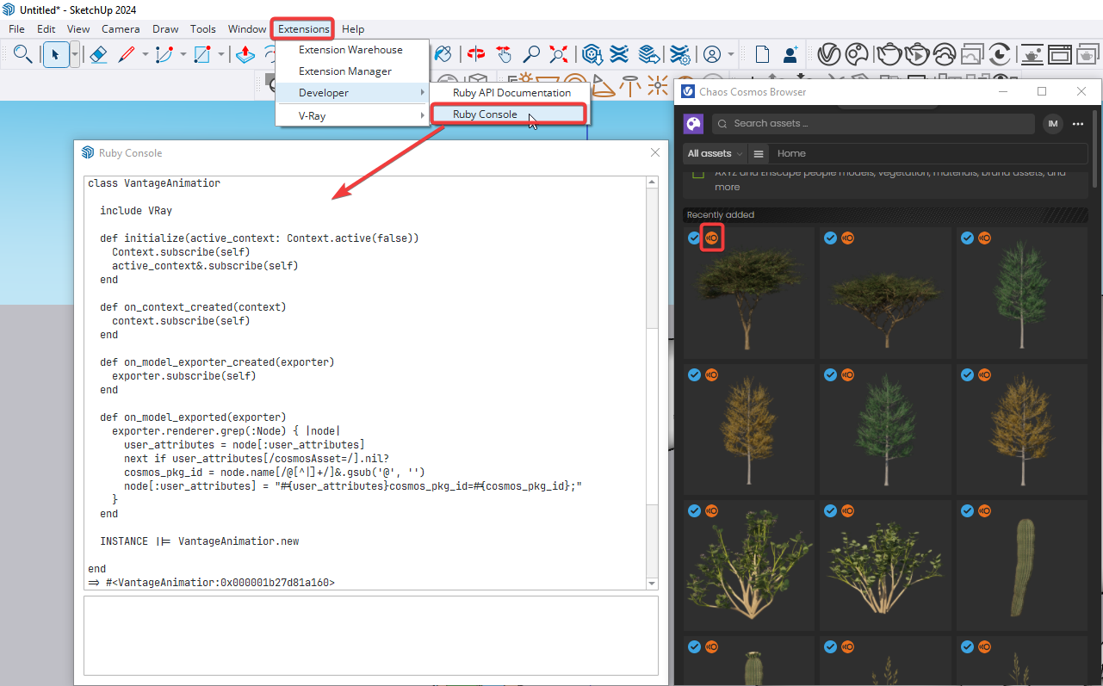Click Send to LayOut toolbar icon
The image size is (1103, 686).
click(648, 54)
